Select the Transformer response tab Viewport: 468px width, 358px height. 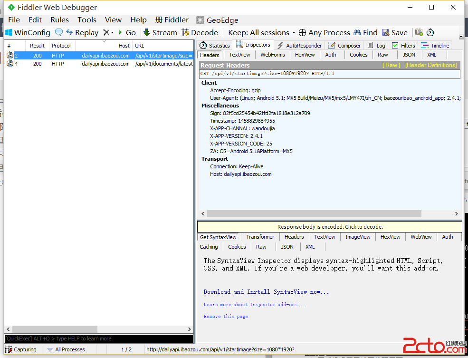pyautogui.click(x=260, y=237)
